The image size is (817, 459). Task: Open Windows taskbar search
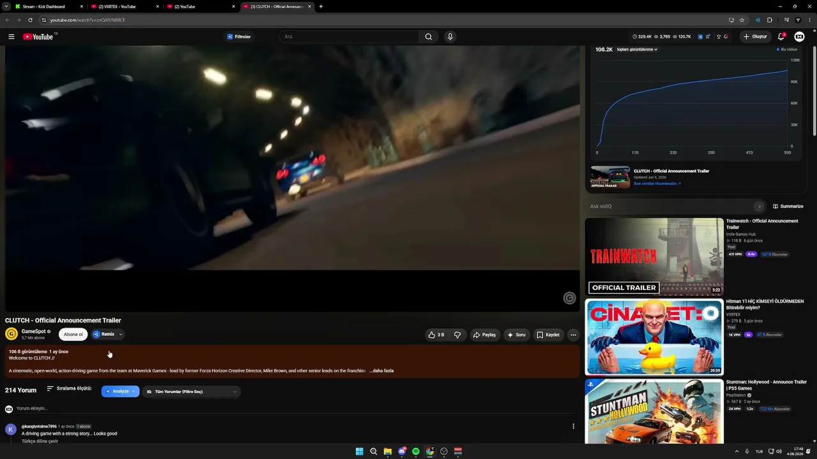[x=373, y=451]
